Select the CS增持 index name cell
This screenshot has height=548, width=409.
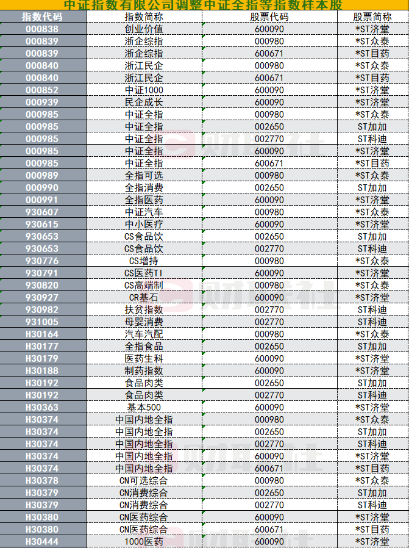click(x=144, y=261)
